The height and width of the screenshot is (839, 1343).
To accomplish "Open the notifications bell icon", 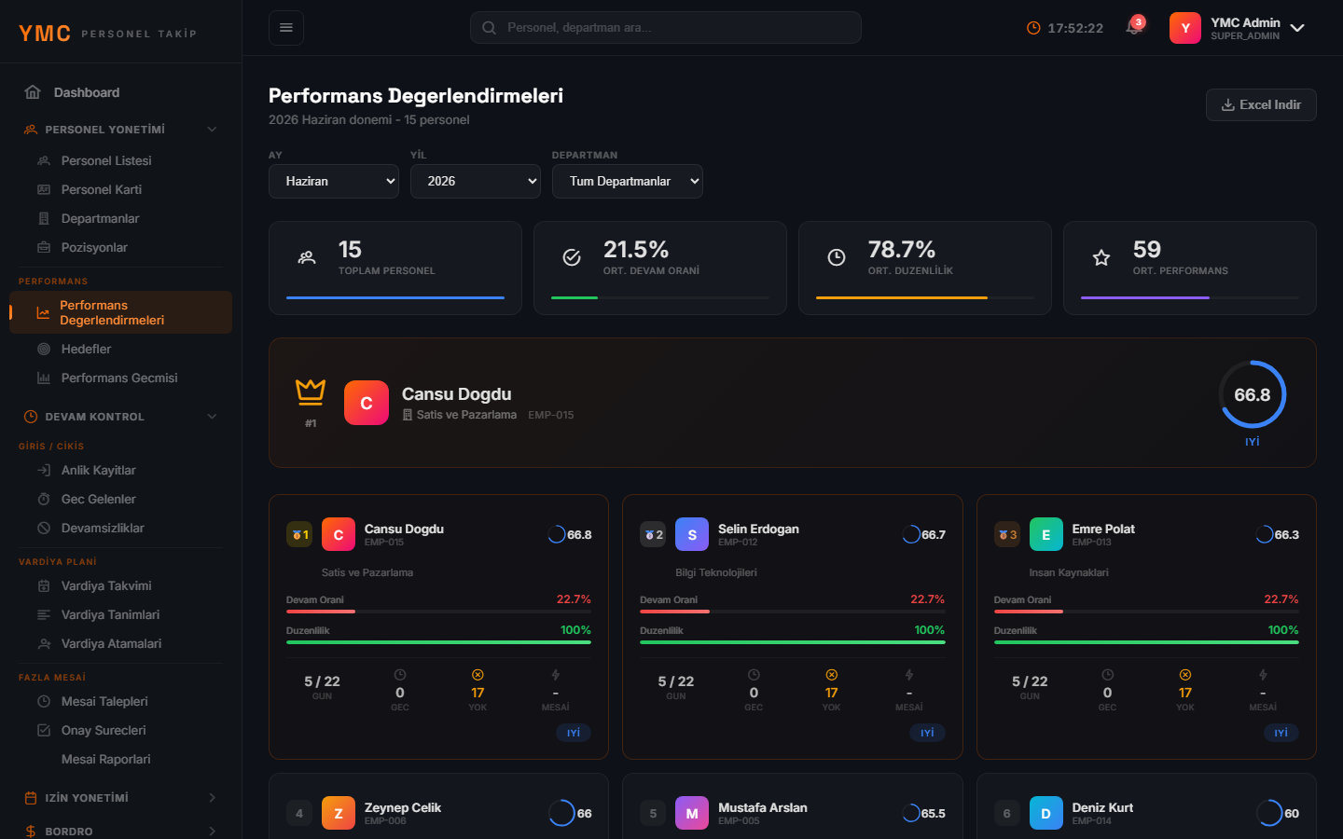I will (1134, 28).
